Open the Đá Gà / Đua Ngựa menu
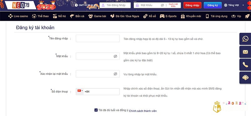This screenshot has height=116, width=251. point(125,16)
